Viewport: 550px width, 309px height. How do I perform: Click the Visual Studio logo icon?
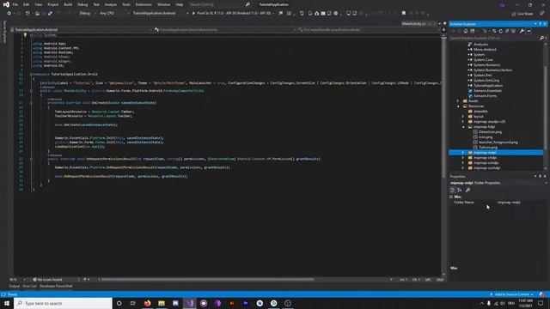(6, 4)
